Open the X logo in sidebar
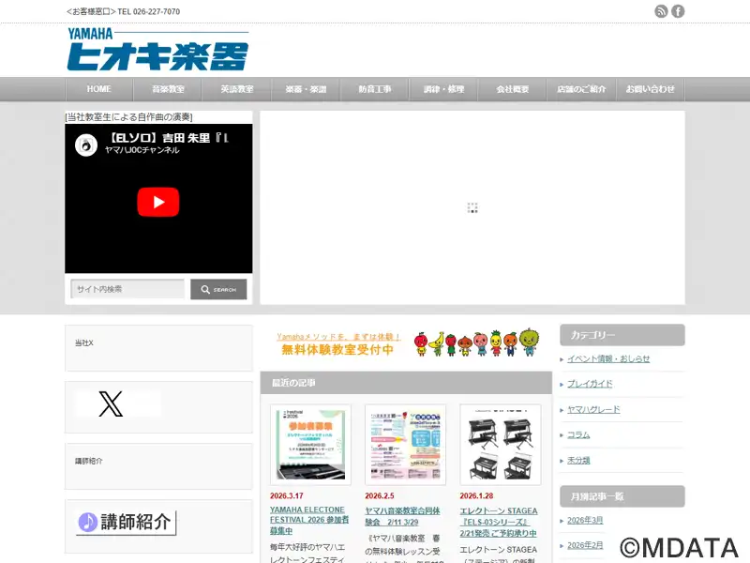The image size is (750, 563). (x=111, y=403)
